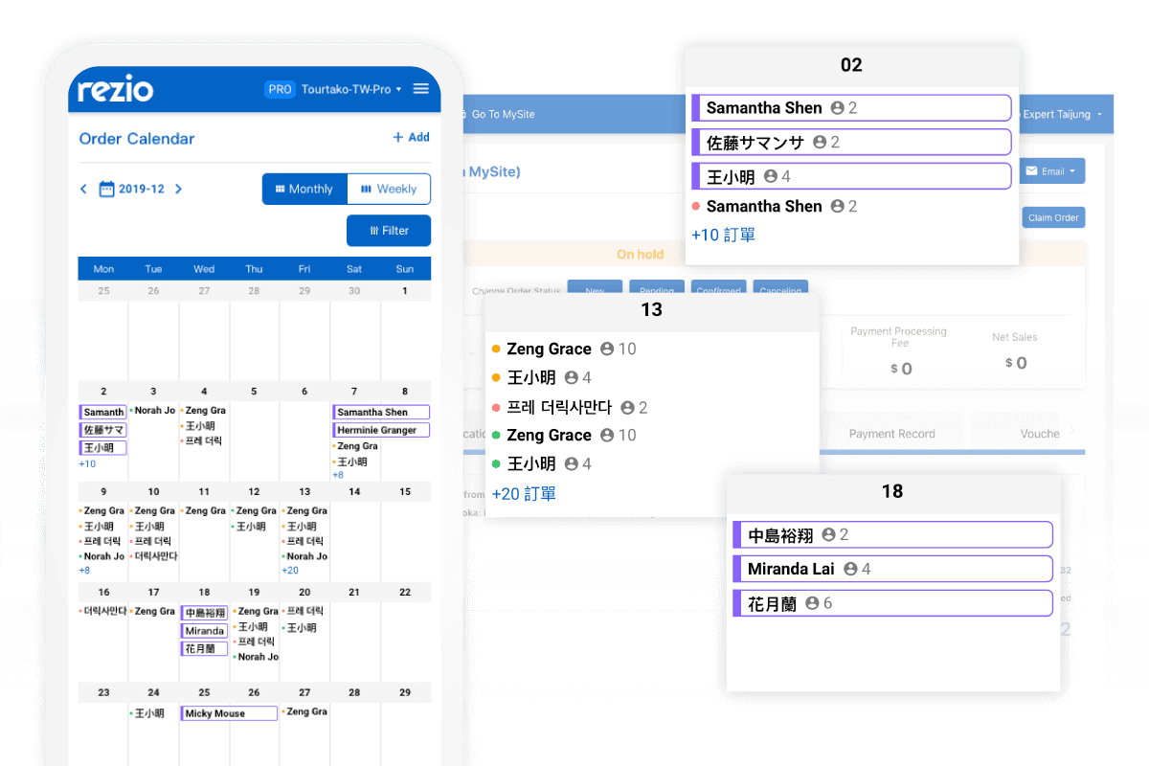
Task: Expand the Tourtako-TW-Pro account dropdown
Action: 350,89
